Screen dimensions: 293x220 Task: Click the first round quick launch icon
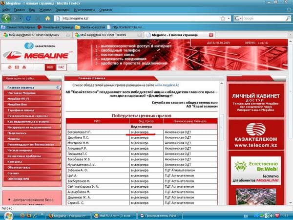(22, 216)
